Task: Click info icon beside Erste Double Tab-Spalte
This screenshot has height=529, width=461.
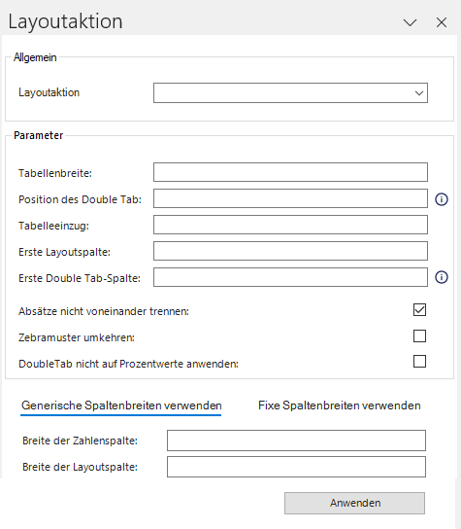Action: [442, 277]
